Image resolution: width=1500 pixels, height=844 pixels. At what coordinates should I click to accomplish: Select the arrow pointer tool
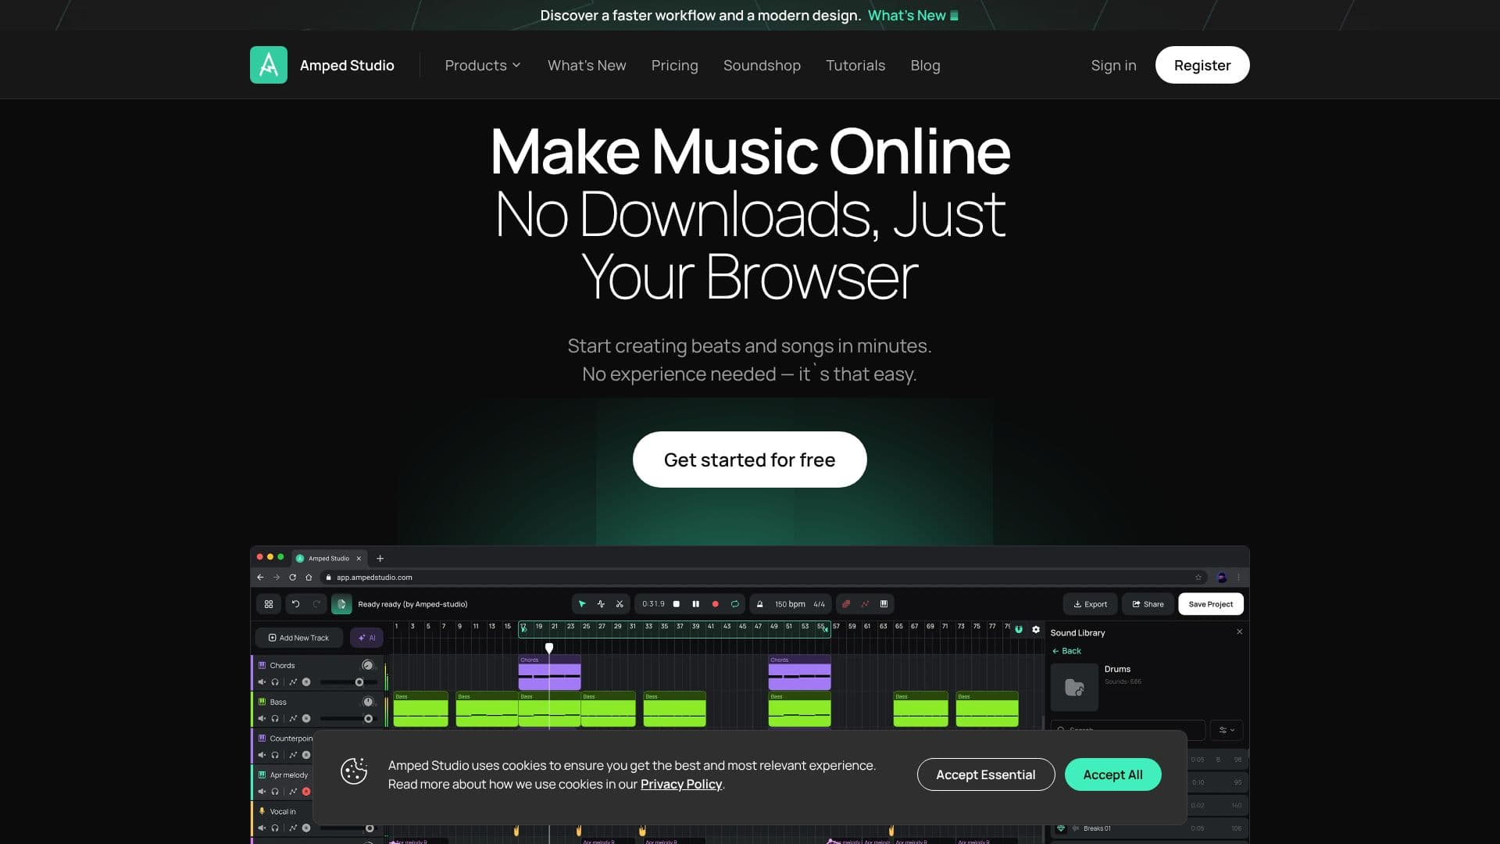point(582,604)
